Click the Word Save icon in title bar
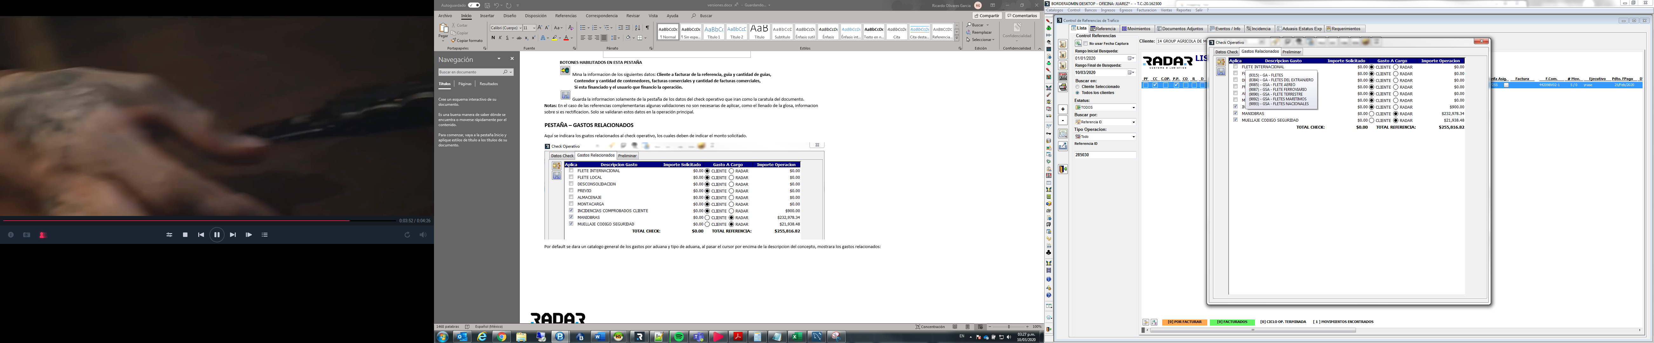Screen dimensions: 1654x343 tap(487, 5)
